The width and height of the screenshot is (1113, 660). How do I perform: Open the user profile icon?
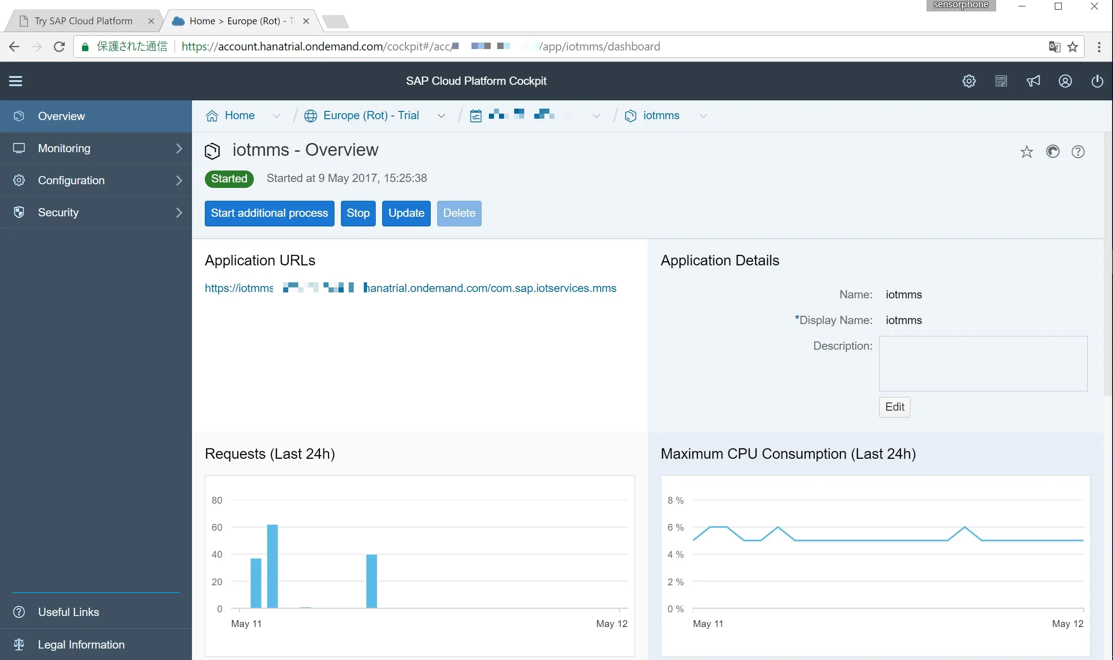pos(1065,81)
